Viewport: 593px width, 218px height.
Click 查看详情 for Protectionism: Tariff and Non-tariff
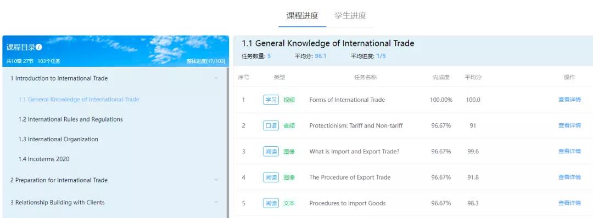569,125
